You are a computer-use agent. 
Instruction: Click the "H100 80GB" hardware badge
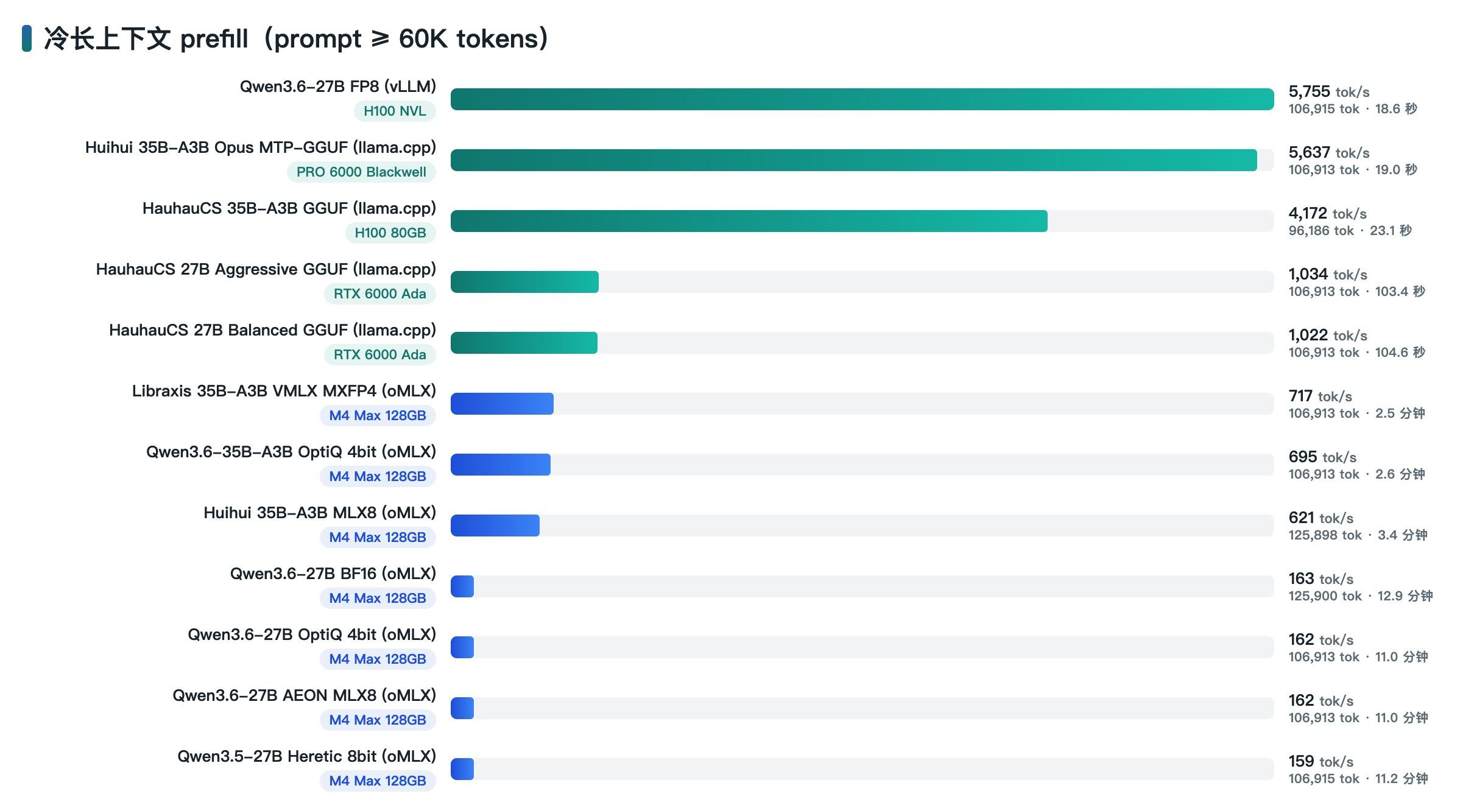tap(390, 233)
